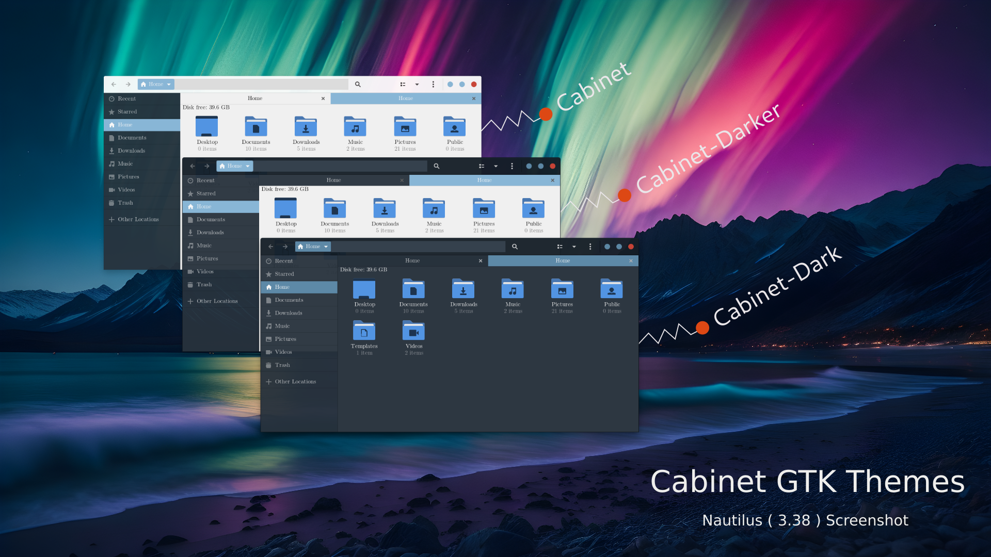The width and height of the screenshot is (991, 557).
Task: Select Recent in Cabinet-Dark sidebar
Action: coord(299,261)
